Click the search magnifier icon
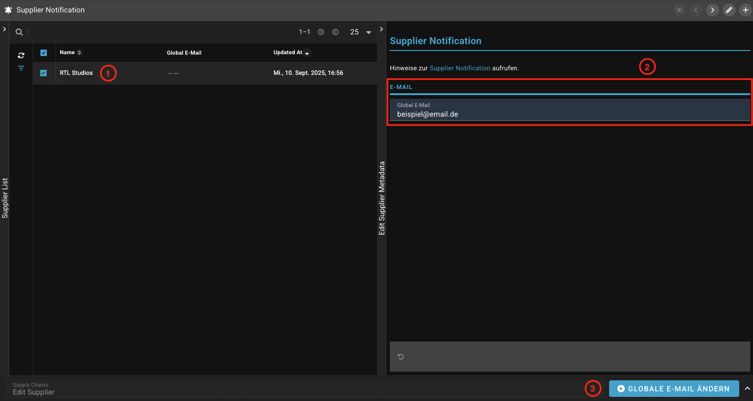 (19, 32)
